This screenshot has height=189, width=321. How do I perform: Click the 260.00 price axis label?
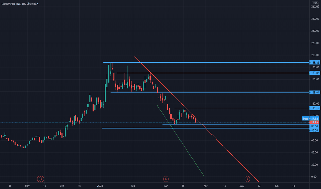315,19
